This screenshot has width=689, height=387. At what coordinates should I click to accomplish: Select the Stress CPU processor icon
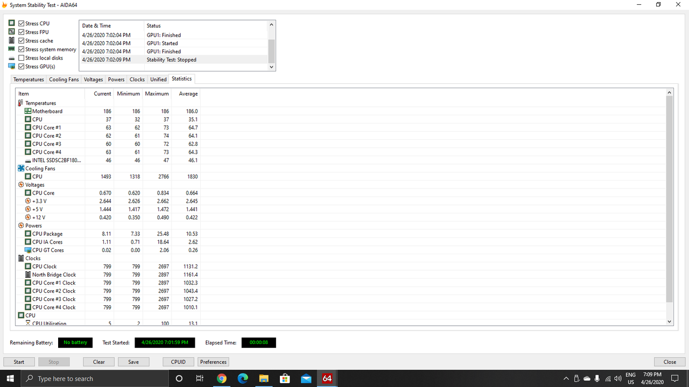pos(11,23)
